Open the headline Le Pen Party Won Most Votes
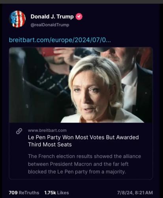This screenshot has width=163, height=198. click(x=83, y=141)
